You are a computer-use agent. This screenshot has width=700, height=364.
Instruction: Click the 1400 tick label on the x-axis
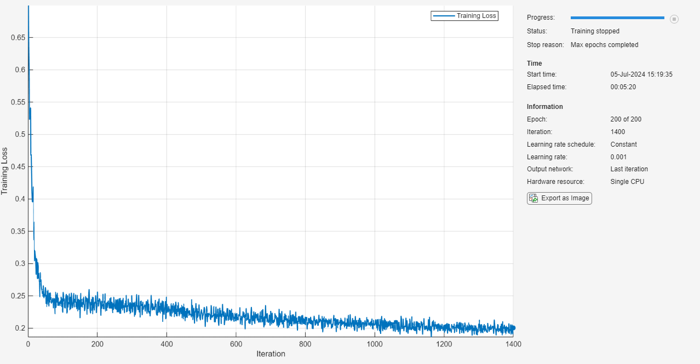coord(513,344)
